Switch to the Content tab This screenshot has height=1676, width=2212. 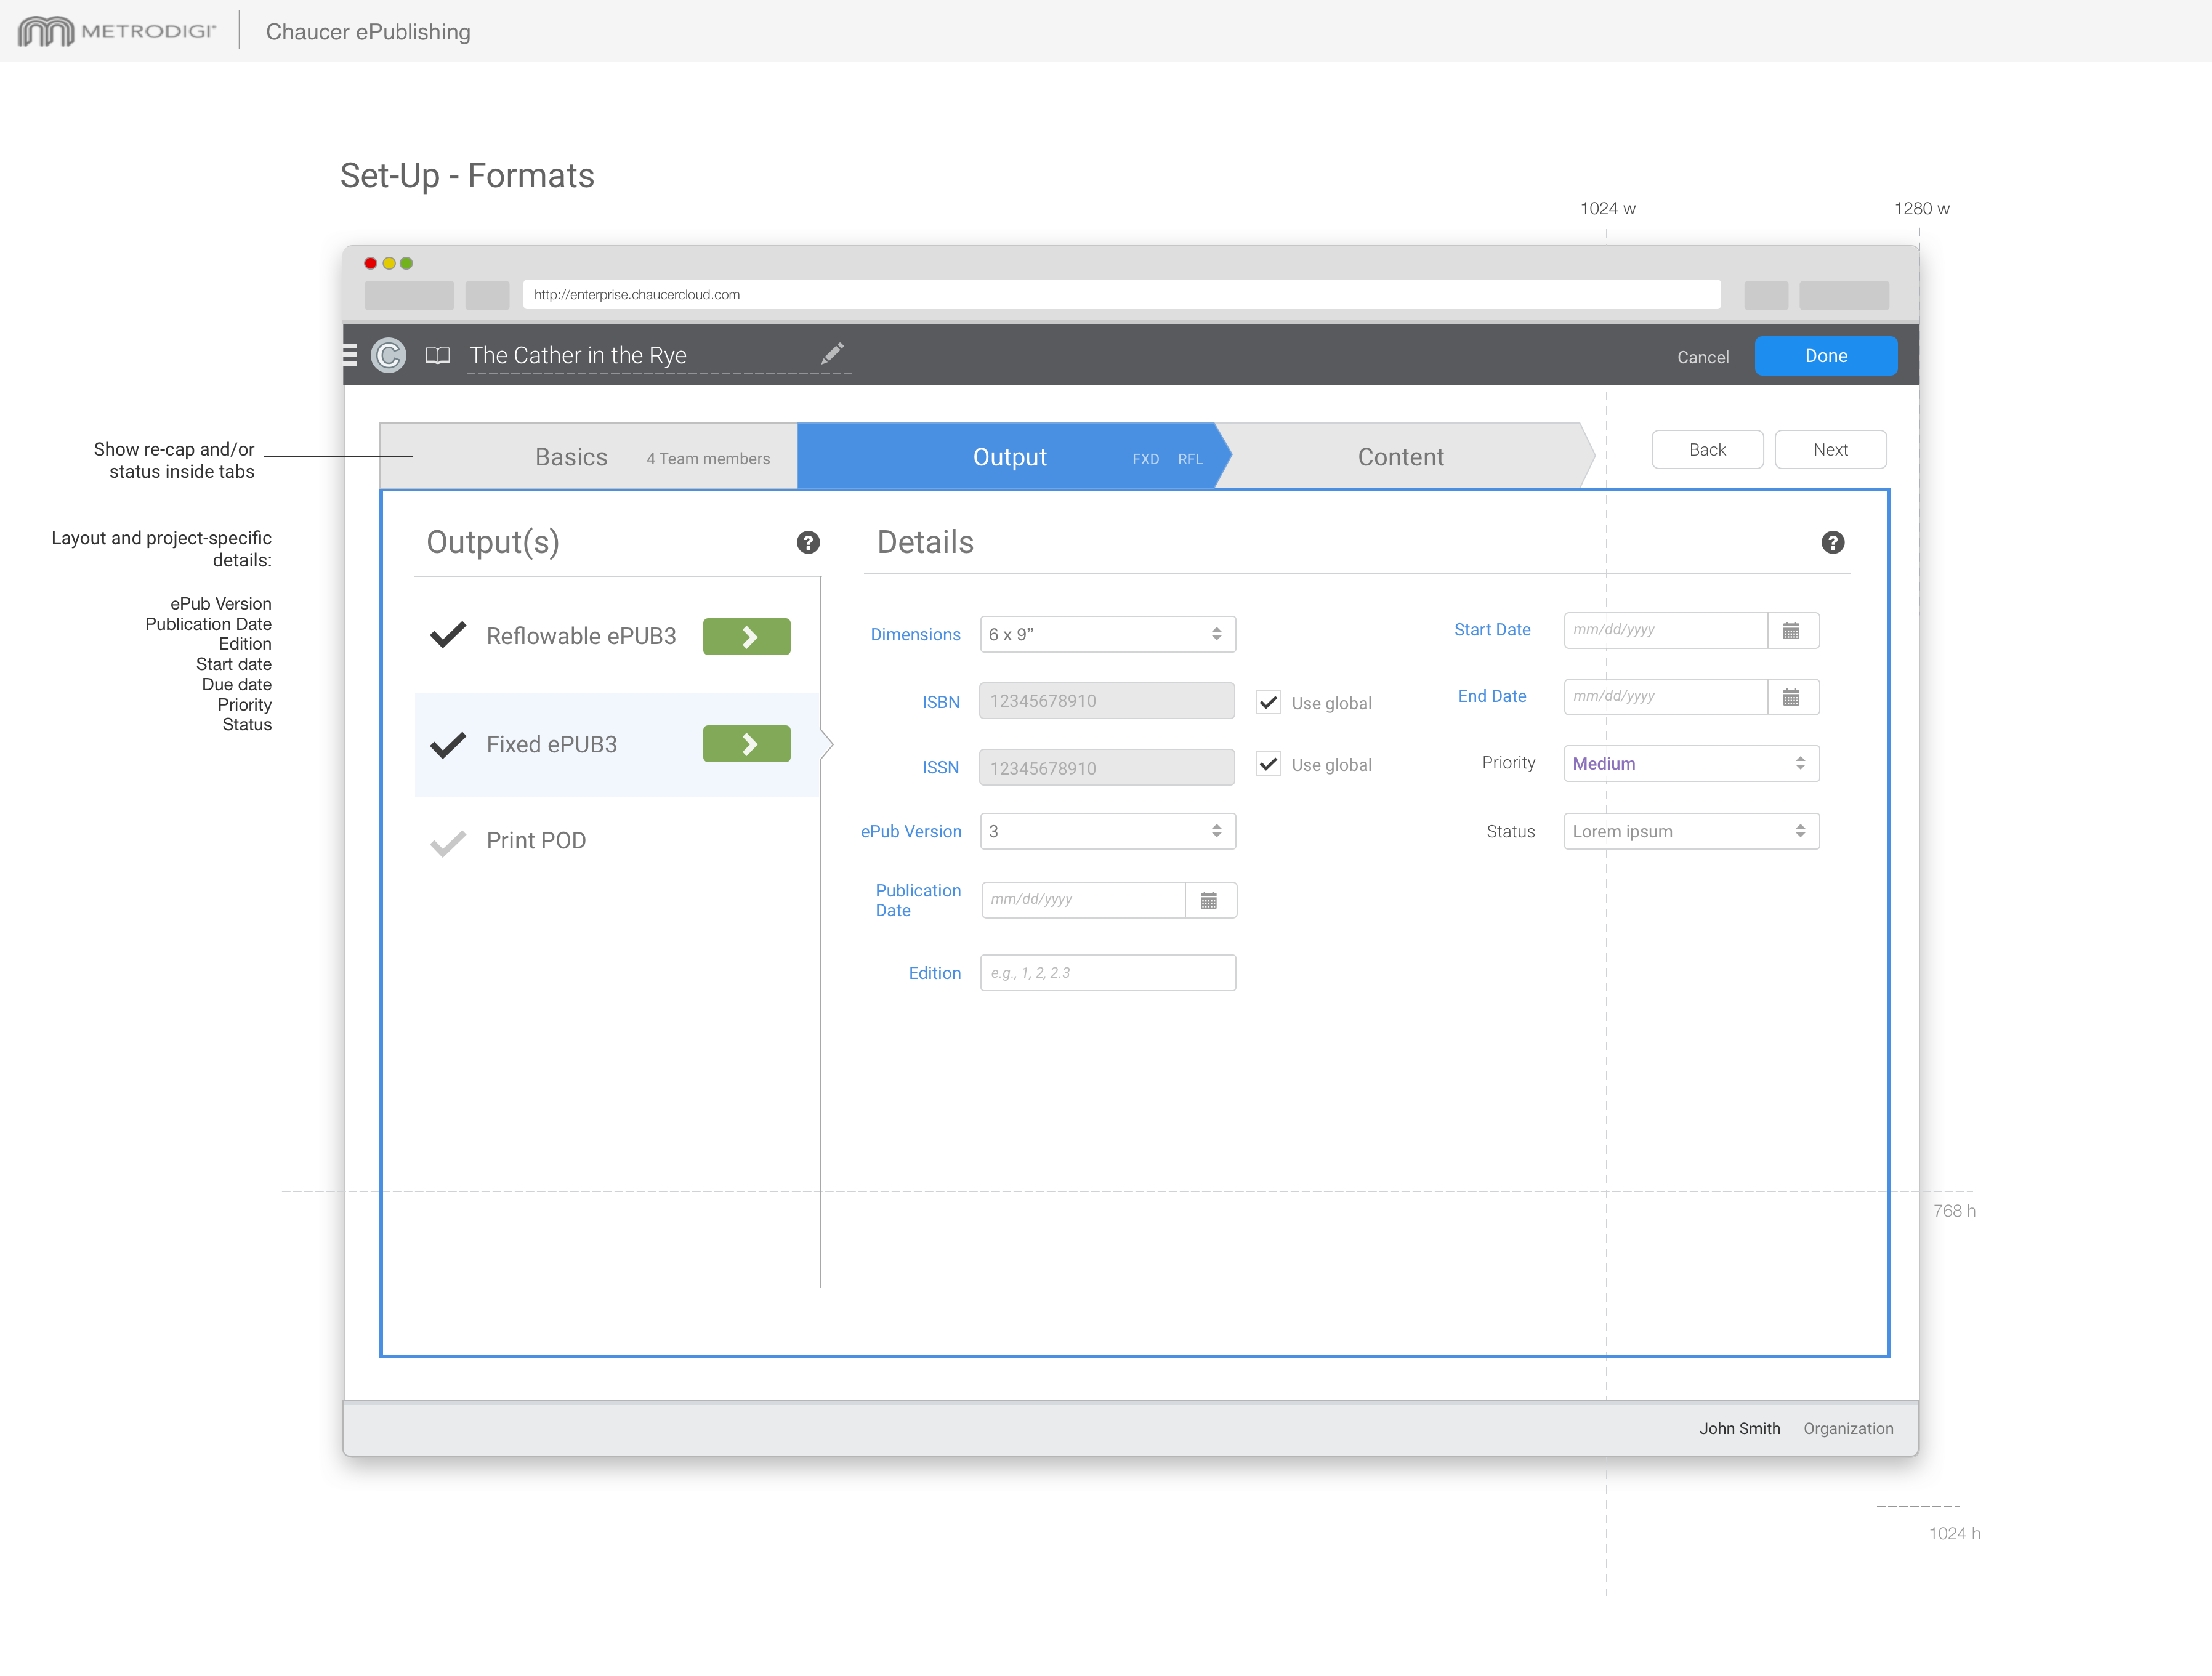[1400, 457]
